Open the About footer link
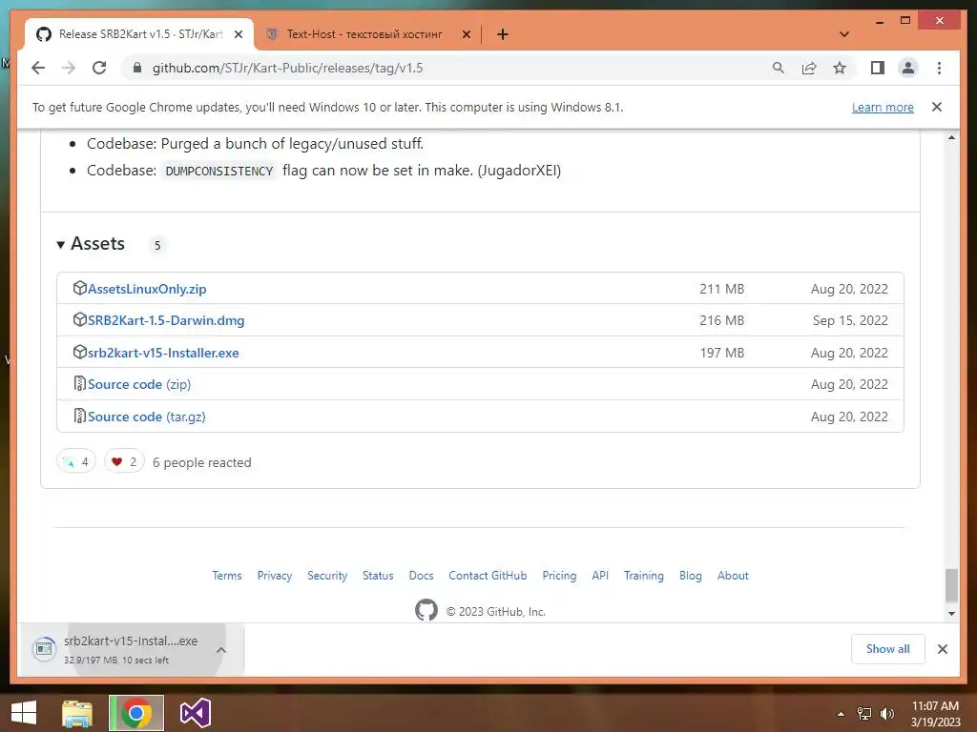Image resolution: width=977 pixels, height=732 pixels. (x=733, y=576)
